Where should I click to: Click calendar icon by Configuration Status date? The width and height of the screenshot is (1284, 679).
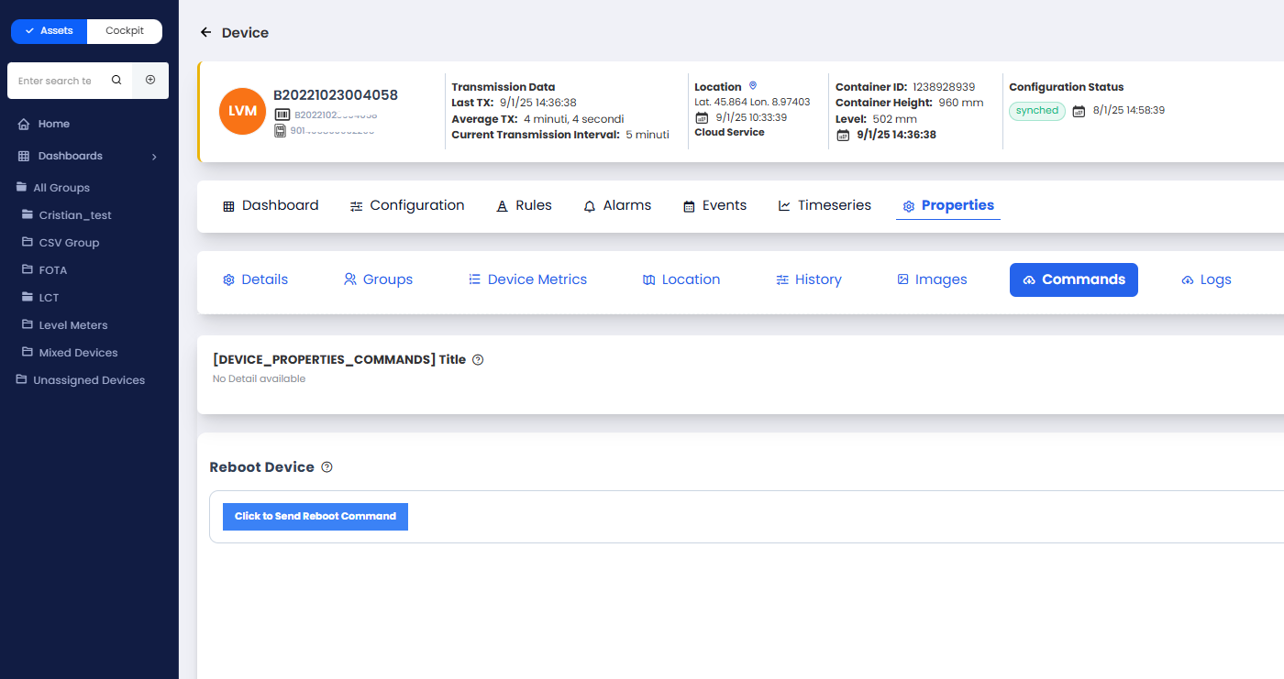1079,111
